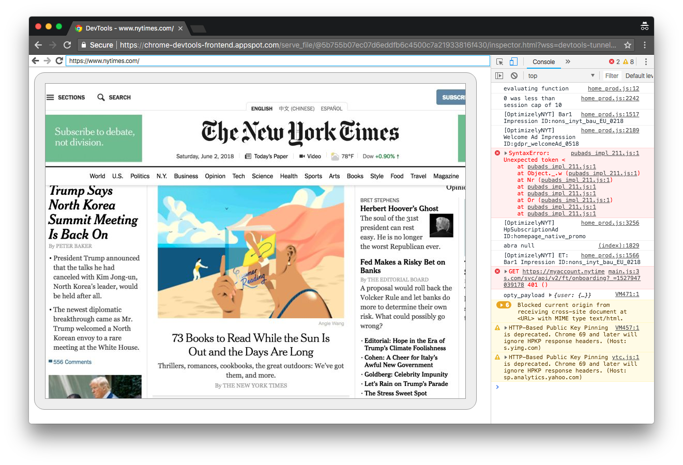Click the 8 warnings counter
The height and width of the screenshot is (465, 683).
(629, 61)
